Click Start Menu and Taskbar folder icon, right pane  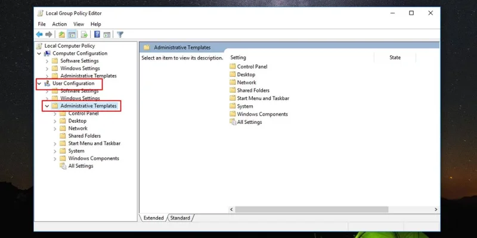[x=233, y=98]
